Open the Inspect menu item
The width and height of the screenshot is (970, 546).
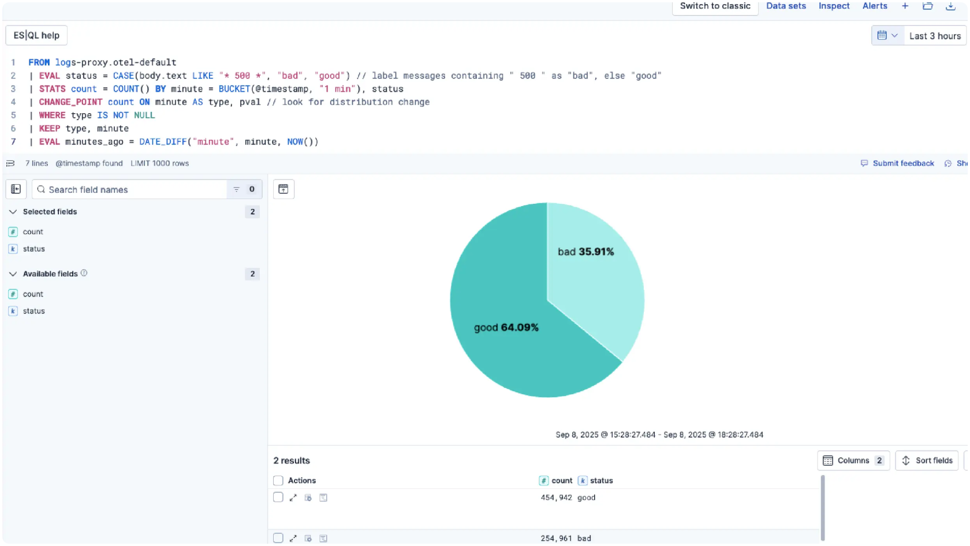(x=834, y=6)
